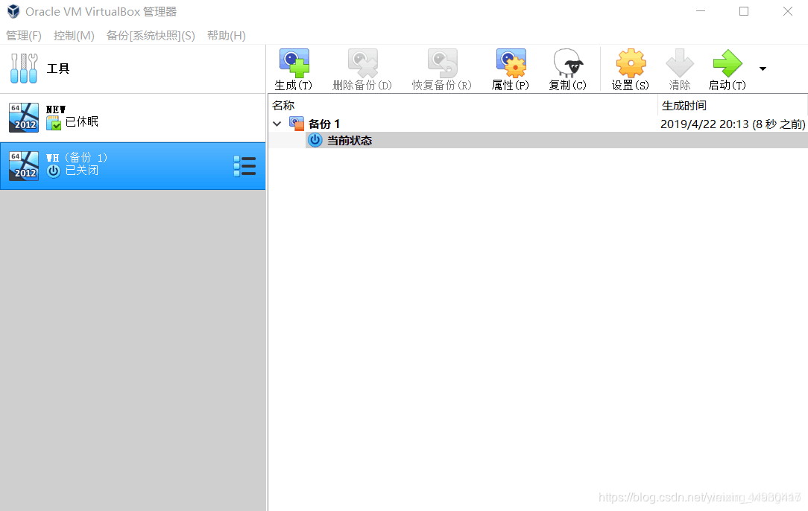Click the 复制(C) clone sheep icon
808x511 pixels.
click(x=568, y=63)
